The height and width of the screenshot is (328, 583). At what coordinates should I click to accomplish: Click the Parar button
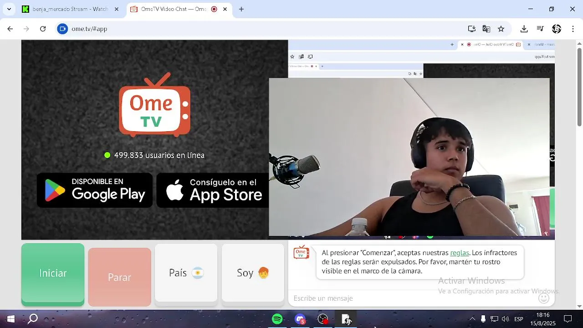(119, 277)
